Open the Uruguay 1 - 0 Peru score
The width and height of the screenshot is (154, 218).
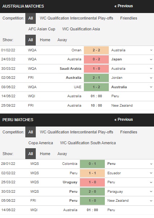click(x=92, y=182)
